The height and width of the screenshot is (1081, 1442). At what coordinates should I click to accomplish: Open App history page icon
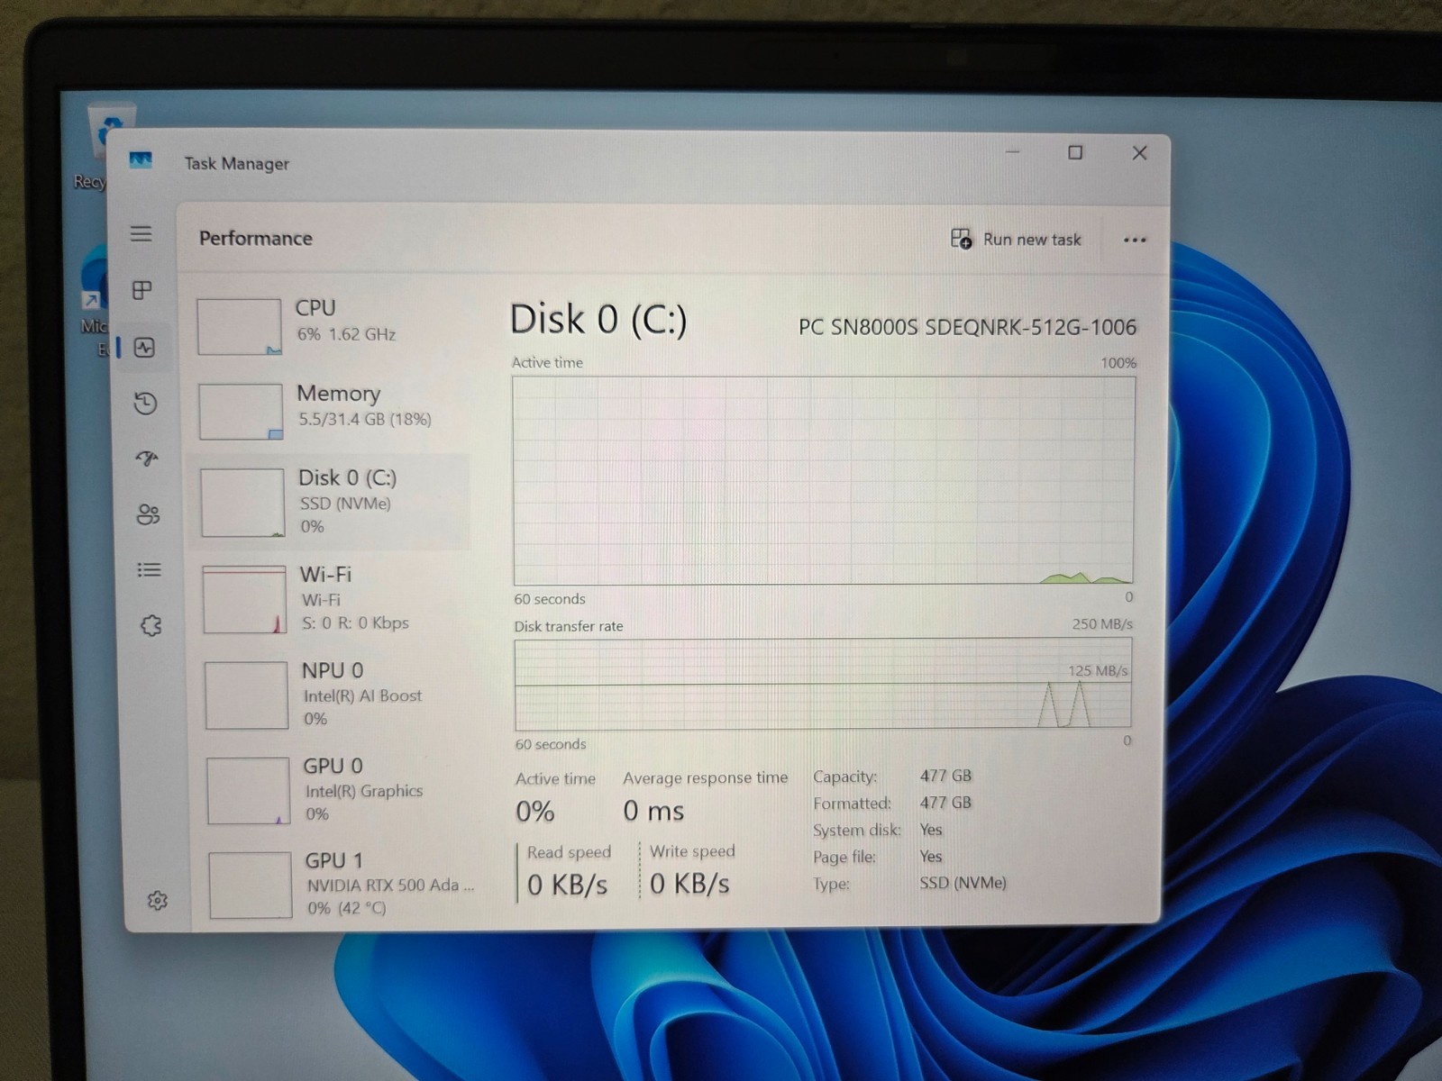[146, 404]
